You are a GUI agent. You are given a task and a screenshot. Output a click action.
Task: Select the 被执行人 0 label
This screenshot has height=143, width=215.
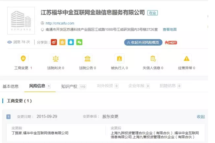click(x=119, y=68)
